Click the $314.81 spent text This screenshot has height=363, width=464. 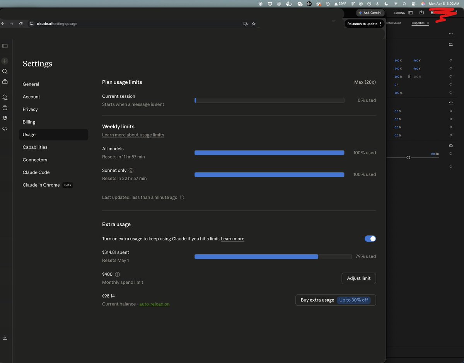click(x=116, y=252)
